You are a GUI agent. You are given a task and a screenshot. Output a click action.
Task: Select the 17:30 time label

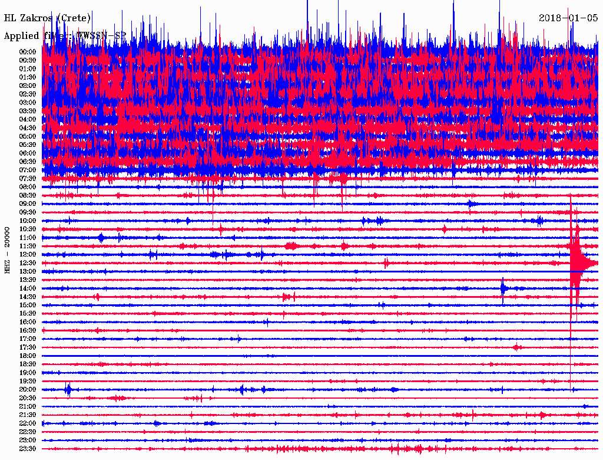[28, 347]
